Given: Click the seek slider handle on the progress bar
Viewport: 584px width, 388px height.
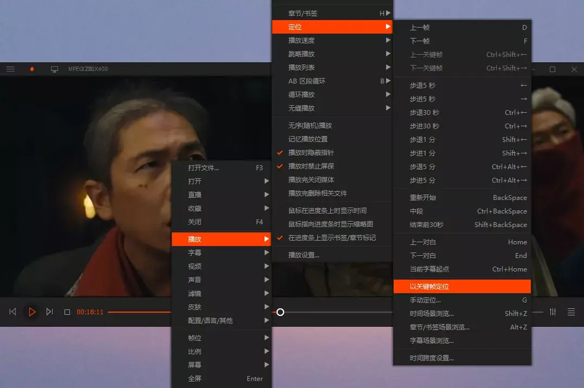Looking at the screenshot, I should [280, 312].
